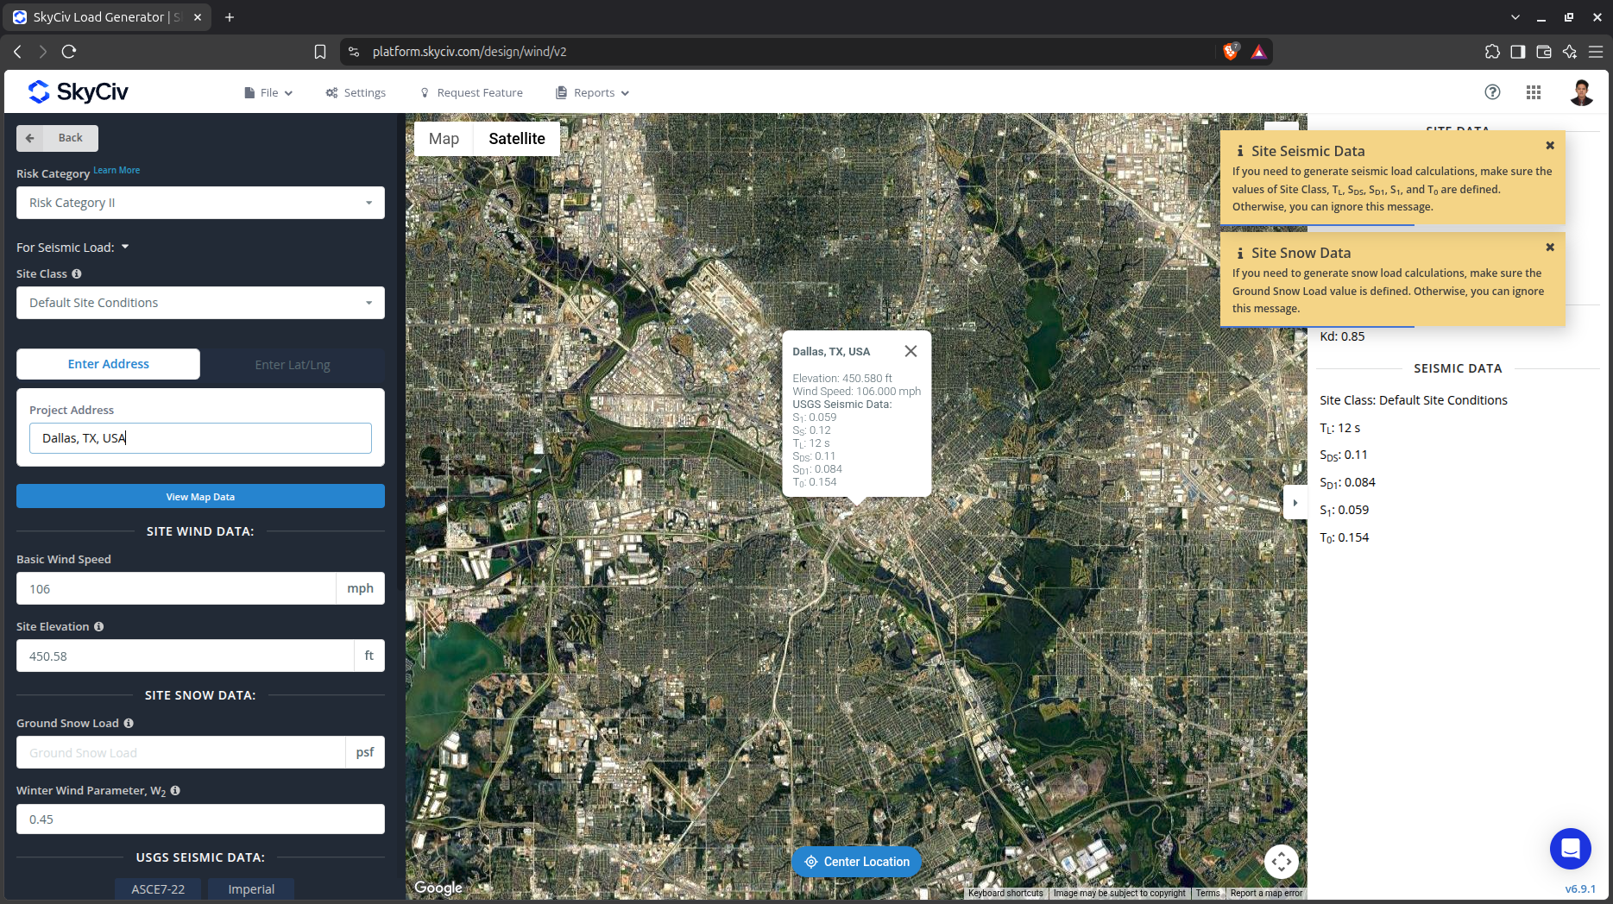This screenshot has height=904, width=1613.
Task: Toggle browser sidebar panel
Action: [x=1517, y=52]
